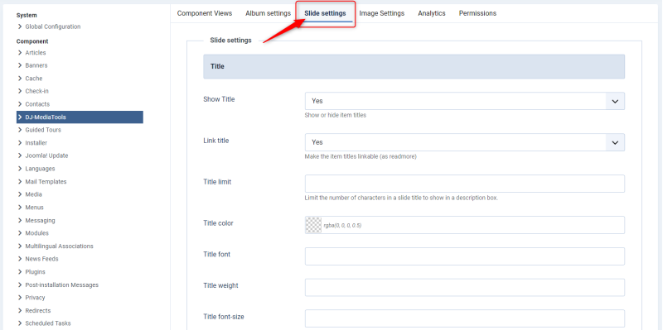663x330 pixels.
Task: Click the chevron icon beside Modules
Action: point(20,233)
